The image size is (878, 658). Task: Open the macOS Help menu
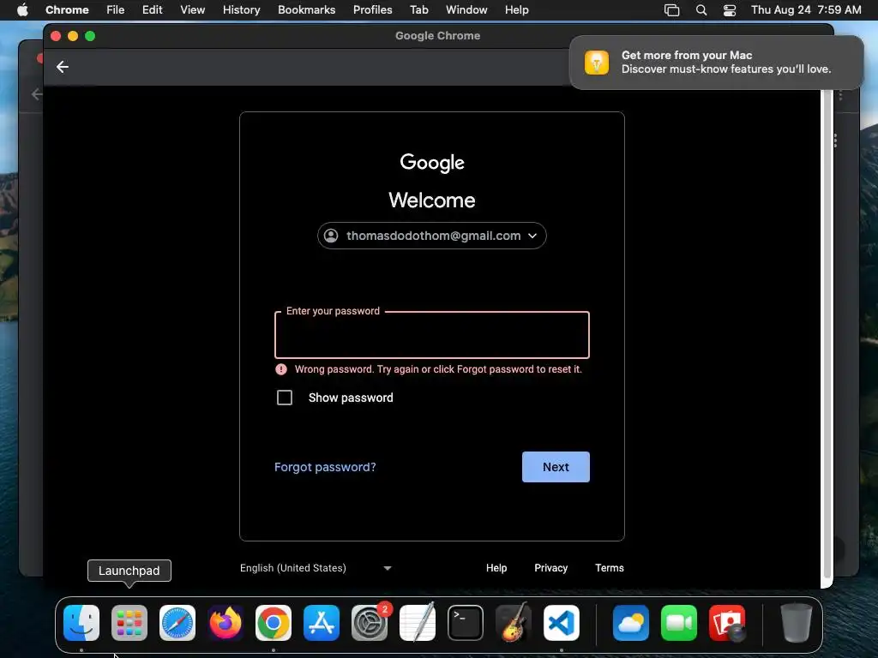[x=516, y=9]
